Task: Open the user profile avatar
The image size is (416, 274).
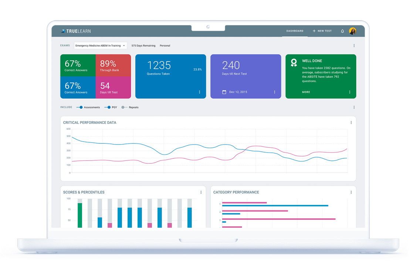Action: [x=352, y=31]
